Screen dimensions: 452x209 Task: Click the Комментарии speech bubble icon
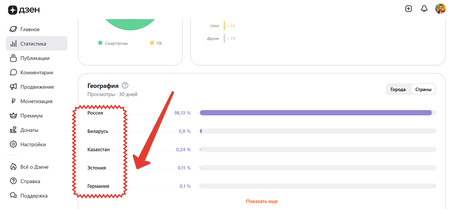(x=14, y=72)
